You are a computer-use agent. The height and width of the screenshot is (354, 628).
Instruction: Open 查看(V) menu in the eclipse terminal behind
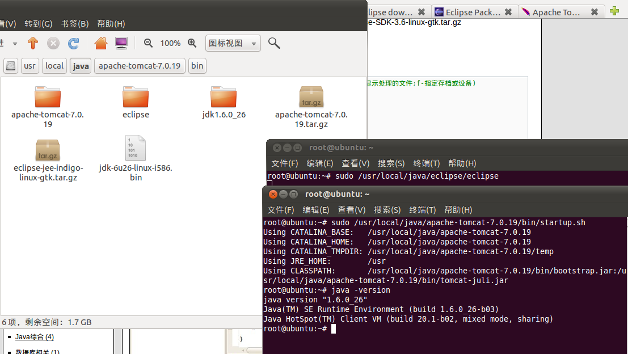356,163
